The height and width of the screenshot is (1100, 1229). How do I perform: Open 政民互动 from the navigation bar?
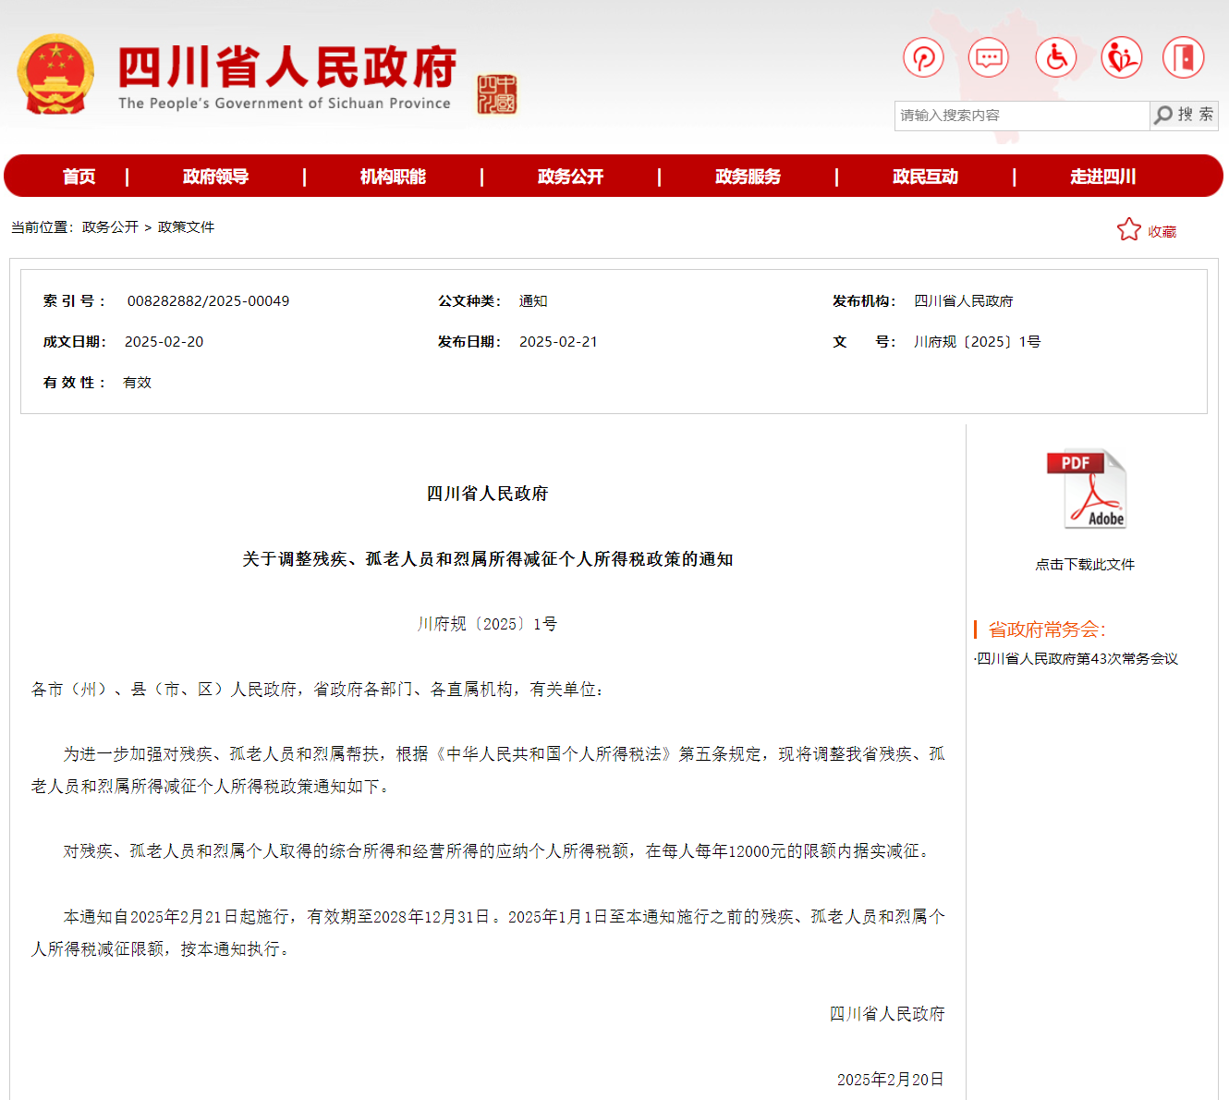[x=925, y=177]
